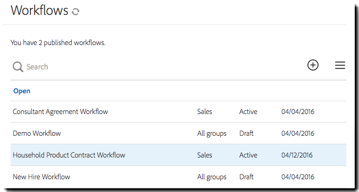Click Sales group of Consultant Agreement Workflow

coord(204,111)
